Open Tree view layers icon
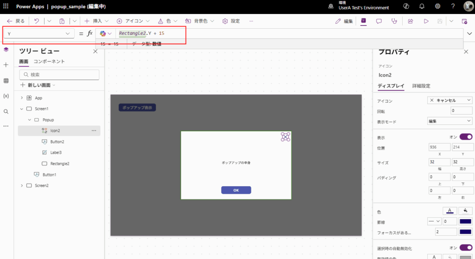This screenshot has width=475, height=259. coord(6,50)
